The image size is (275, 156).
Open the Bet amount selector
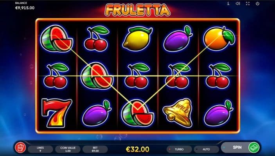(x=95, y=149)
